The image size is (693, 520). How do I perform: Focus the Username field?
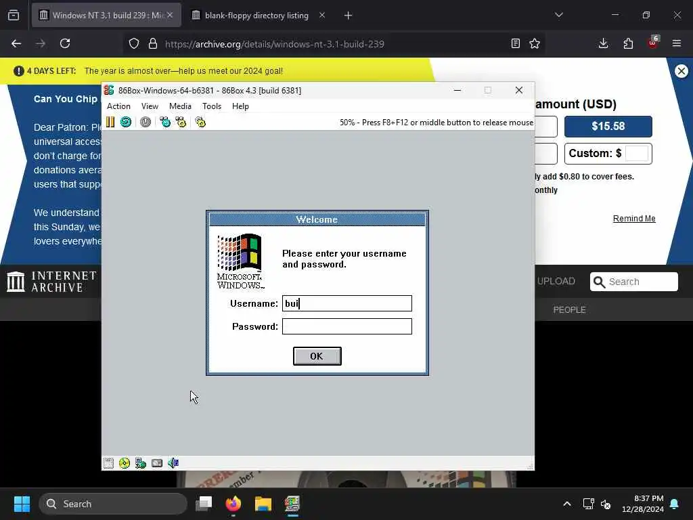point(347,303)
